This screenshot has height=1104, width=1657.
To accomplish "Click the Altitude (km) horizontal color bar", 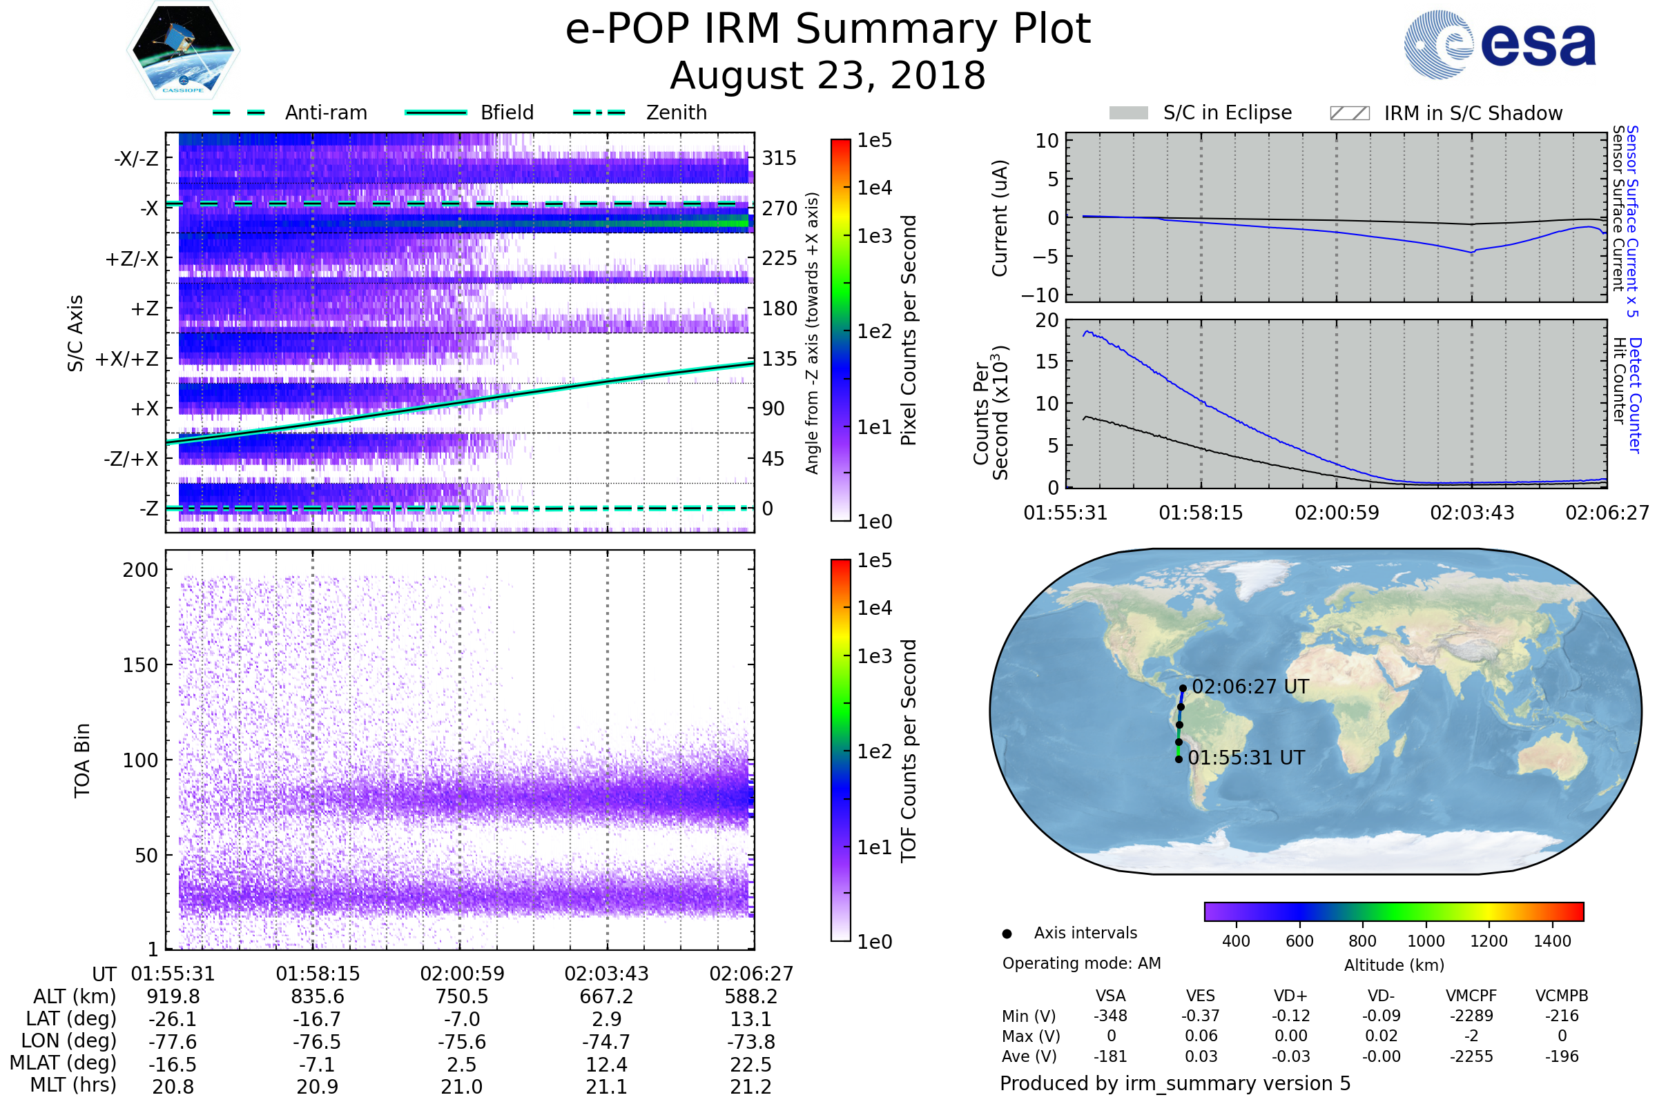I will click(1393, 911).
